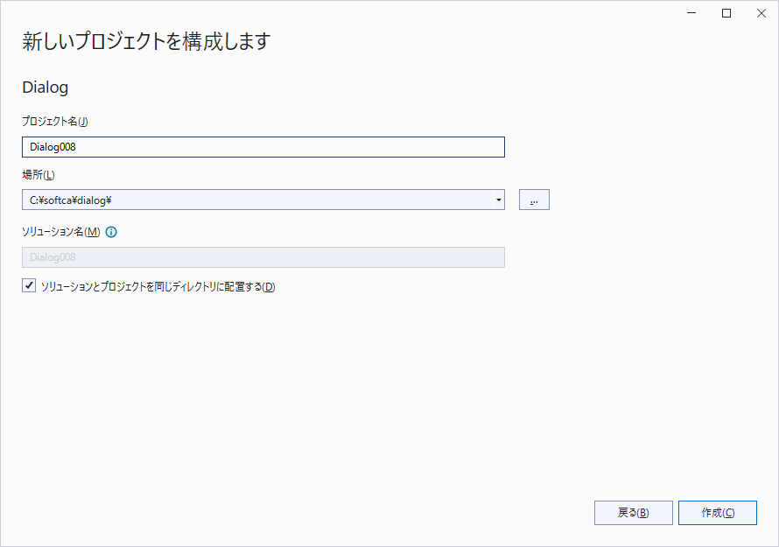Click the 場所(L) label
Screen dimensions: 779x547
tap(39, 176)
